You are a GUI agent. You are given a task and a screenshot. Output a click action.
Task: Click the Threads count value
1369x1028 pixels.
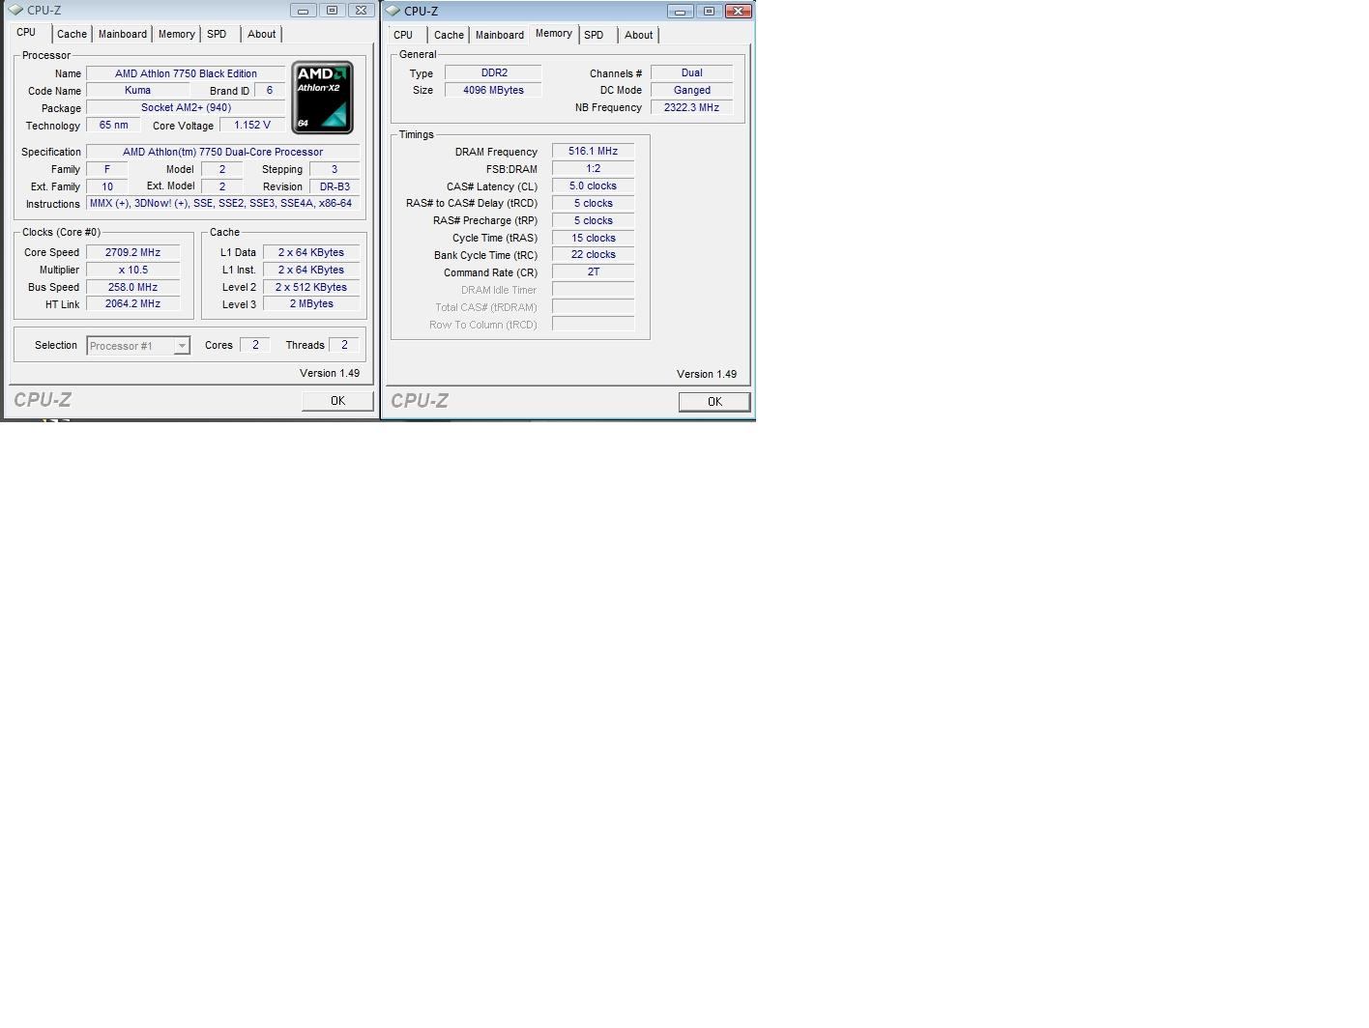[x=344, y=345]
